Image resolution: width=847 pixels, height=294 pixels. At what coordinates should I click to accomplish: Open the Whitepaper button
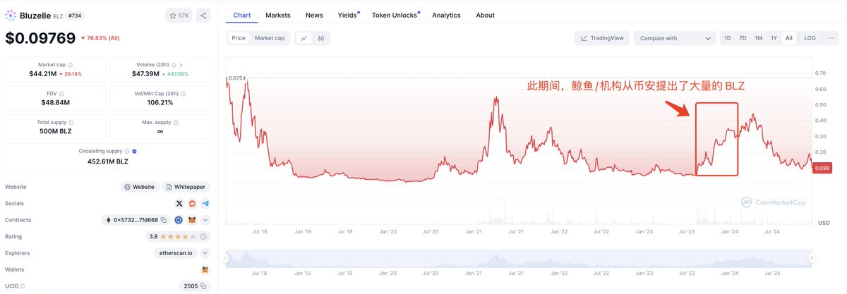point(186,187)
